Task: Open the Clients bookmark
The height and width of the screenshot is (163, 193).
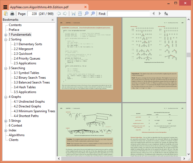Action: coord(14,140)
